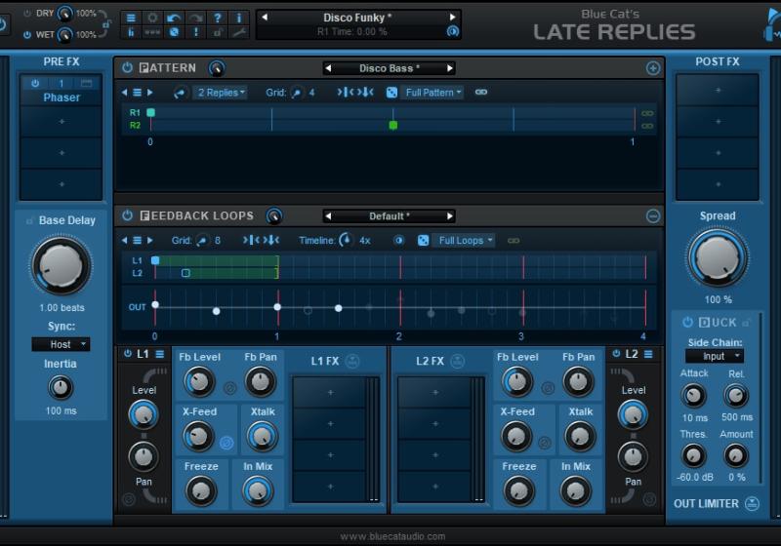Click the link icon beside Full Pattern
Screen dimensions: 781x546
481,92
